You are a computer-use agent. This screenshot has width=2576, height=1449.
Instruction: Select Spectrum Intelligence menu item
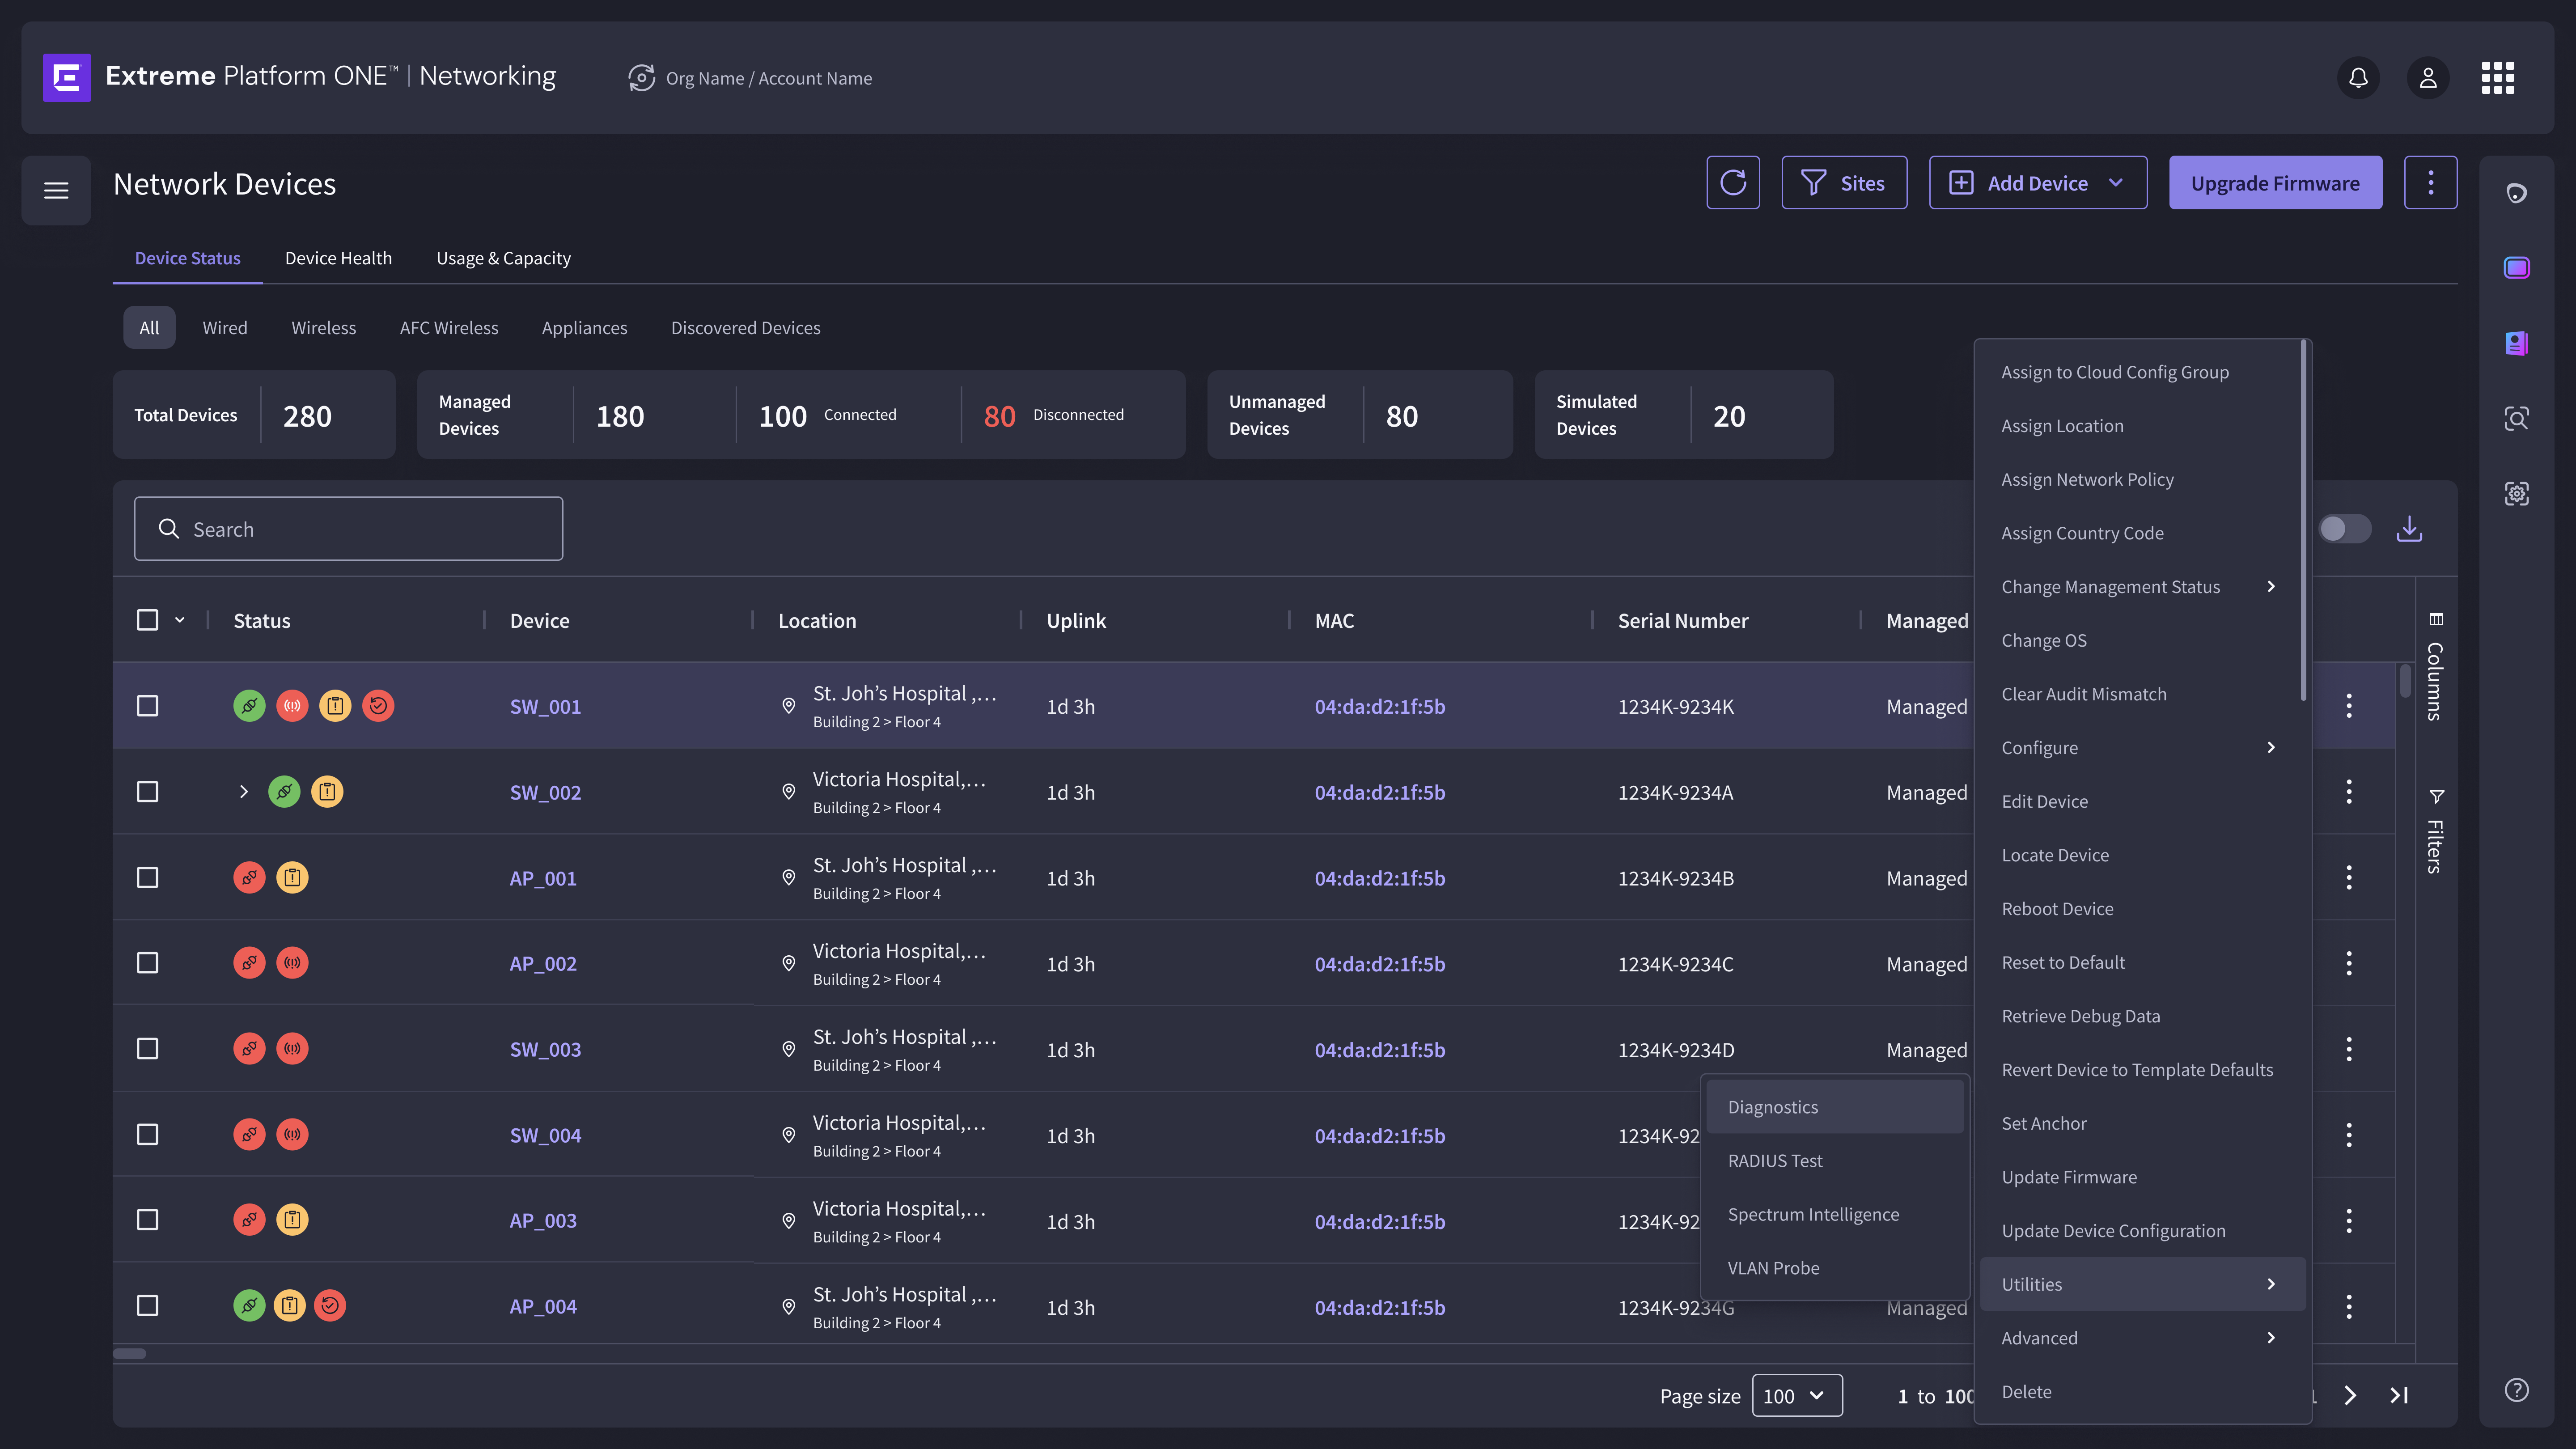[1834, 1215]
